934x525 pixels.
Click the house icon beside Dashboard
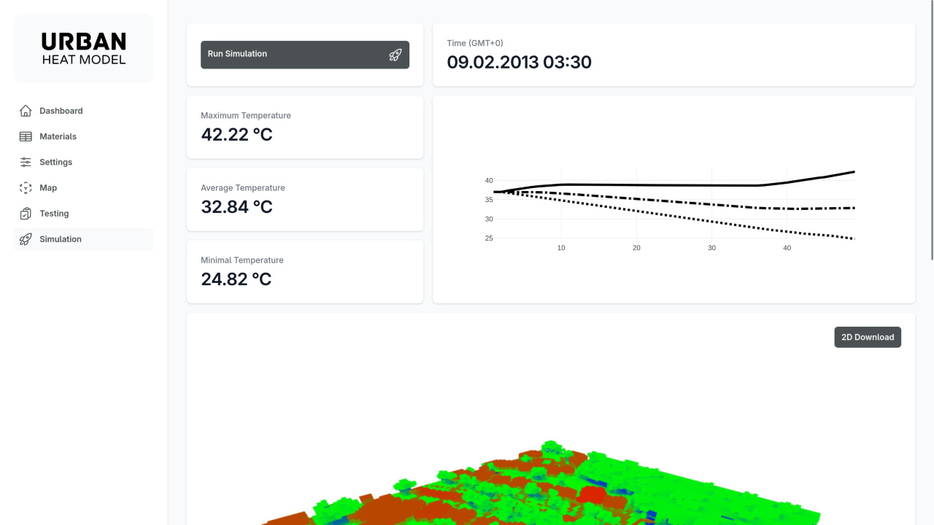pos(26,111)
